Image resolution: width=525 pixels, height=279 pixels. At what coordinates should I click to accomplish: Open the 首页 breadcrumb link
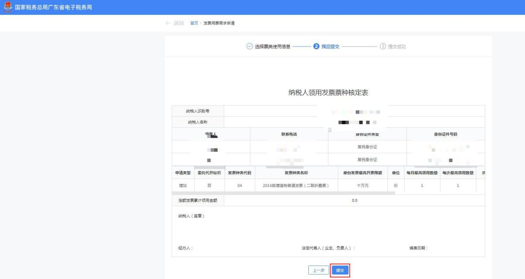[194, 22]
